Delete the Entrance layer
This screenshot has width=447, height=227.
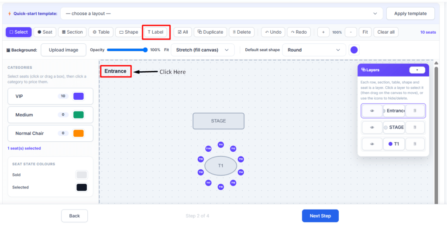[415, 111]
